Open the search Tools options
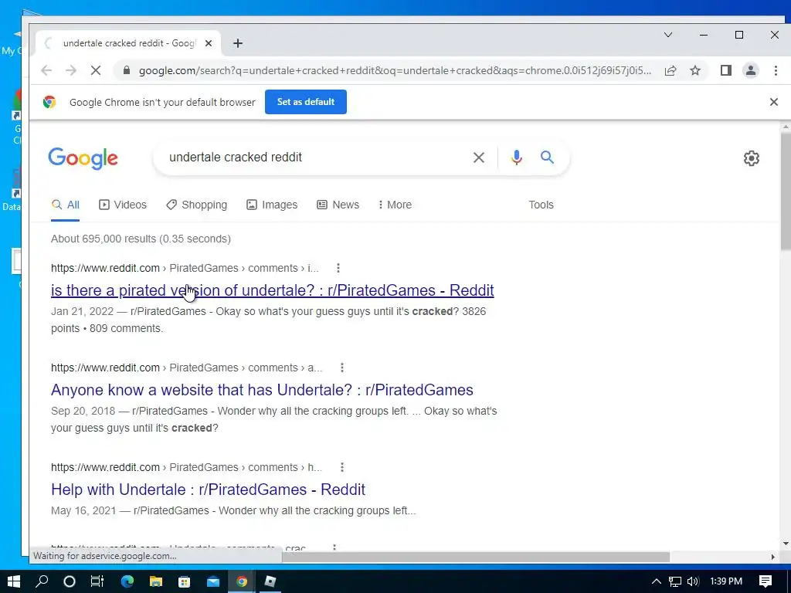791x593 pixels. pos(541,205)
